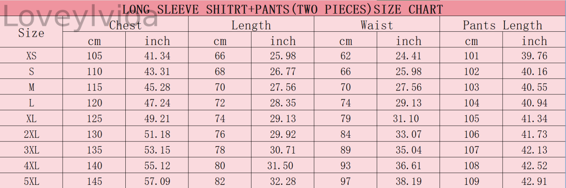Click the Size header cell

tap(31, 33)
